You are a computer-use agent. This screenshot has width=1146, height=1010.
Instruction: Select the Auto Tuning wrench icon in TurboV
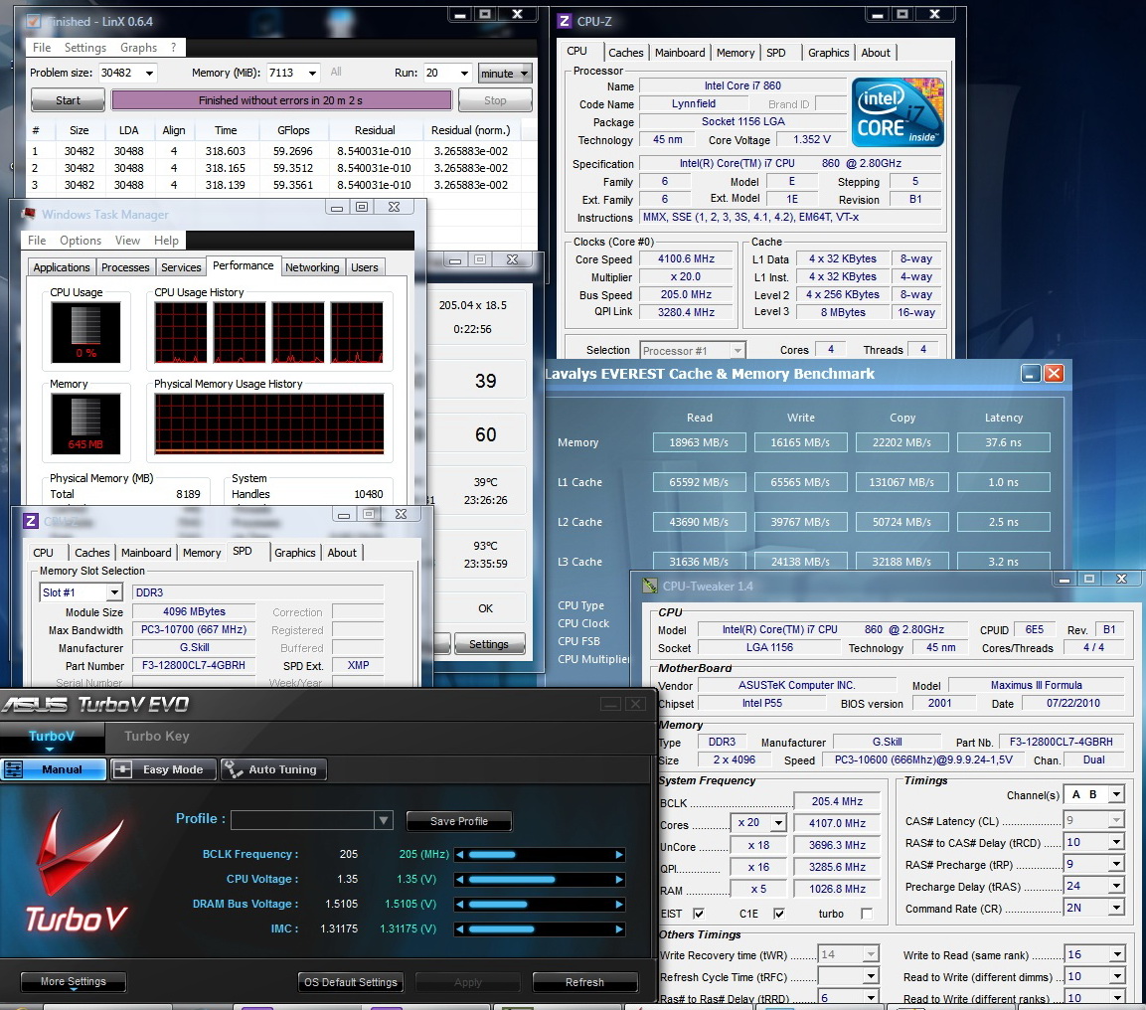[234, 769]
